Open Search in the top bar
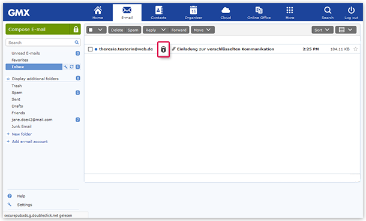The width and height of the screenshot is (366, 221). (328, 13)
